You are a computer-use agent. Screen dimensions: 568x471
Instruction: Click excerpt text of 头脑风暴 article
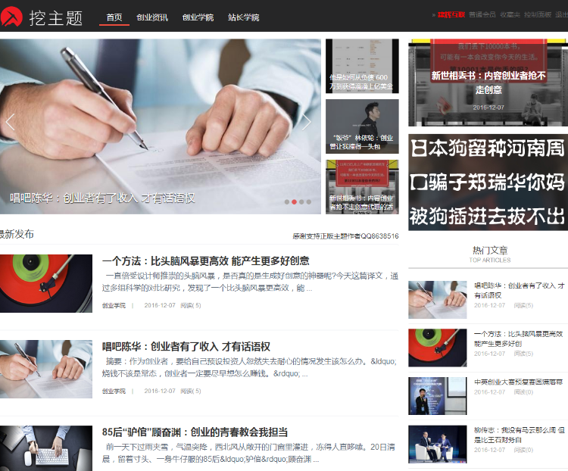tap(251, 282)
